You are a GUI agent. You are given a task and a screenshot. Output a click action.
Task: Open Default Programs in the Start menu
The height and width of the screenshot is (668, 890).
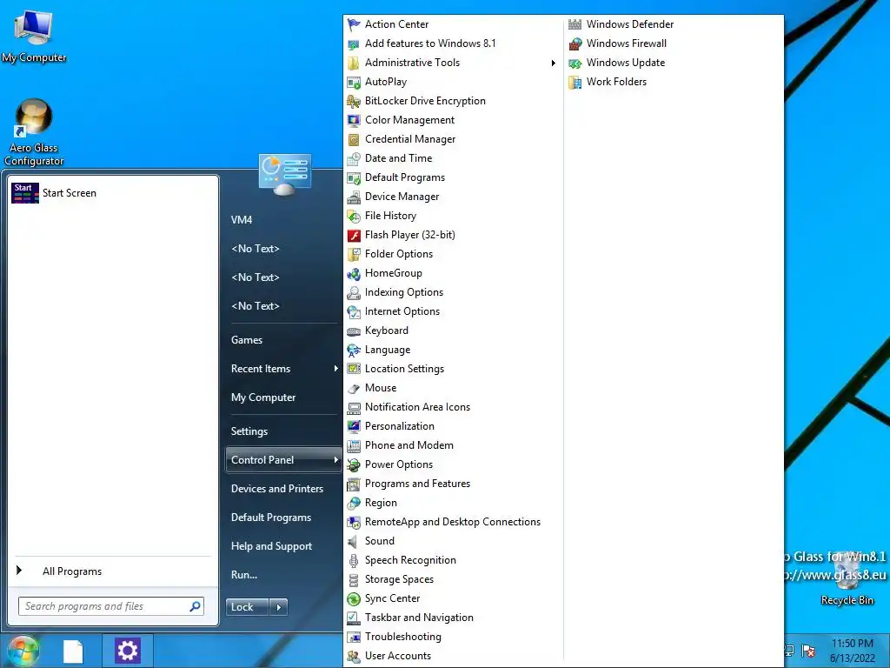tap(282, 518)
